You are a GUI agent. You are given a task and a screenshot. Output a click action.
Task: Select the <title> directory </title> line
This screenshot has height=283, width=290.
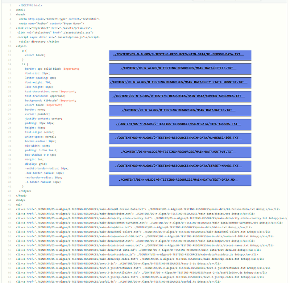tap(39, 42)
